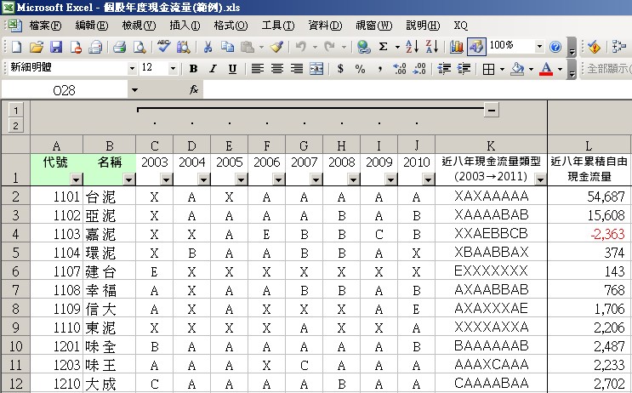Viewport: 632px width, 393px height.
Task: Open font color palette dropdown arrow
Action: pyautogui.click(x=560, y=69)
